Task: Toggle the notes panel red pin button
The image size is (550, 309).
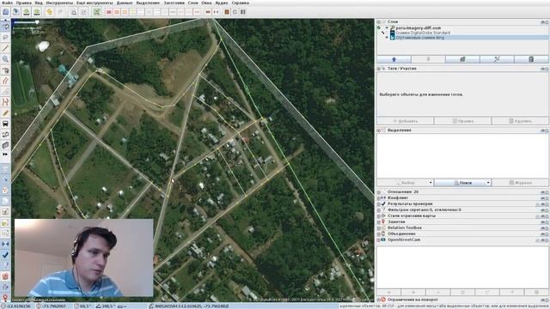Action: [x=5, y=298]
